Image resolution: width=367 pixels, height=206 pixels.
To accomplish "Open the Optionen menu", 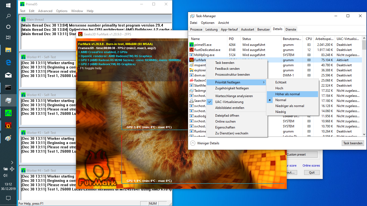I will (208, 23).
